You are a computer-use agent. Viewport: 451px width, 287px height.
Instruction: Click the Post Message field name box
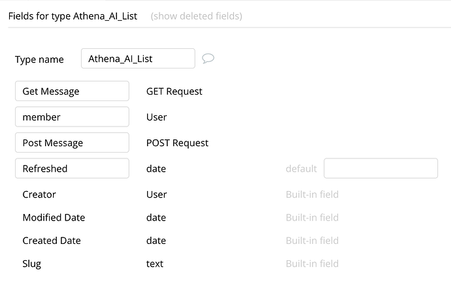[72, 143]
